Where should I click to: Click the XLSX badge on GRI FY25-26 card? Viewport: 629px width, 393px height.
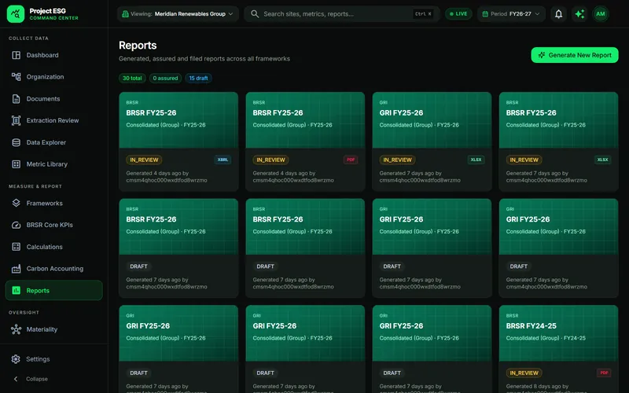point(476,160)
